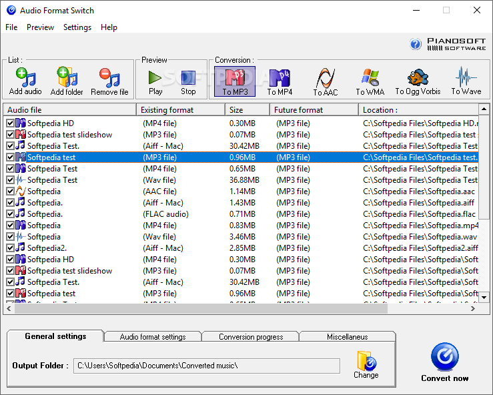Screen dimensions: 493x395
Task: Click the 2.85MB size cell
Action: pos(242,248)
